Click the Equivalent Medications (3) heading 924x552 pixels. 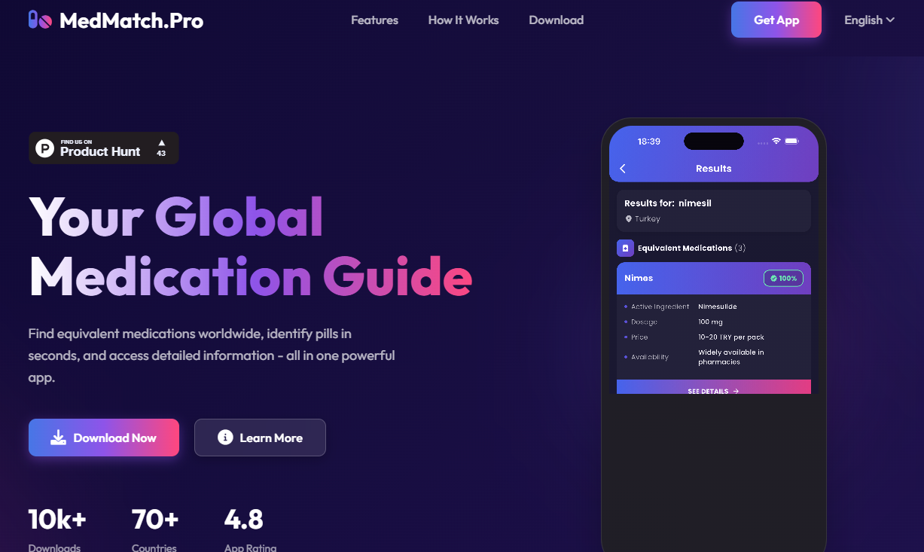pyautogui.click(x=691, y=248)
